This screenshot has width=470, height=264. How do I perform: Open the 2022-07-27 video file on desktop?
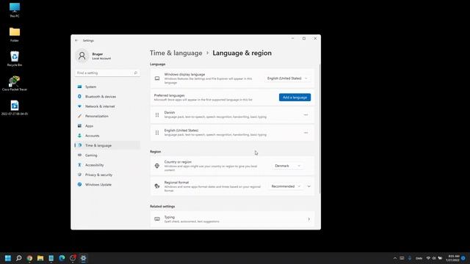pyautogui.click(x=15, y=108)
